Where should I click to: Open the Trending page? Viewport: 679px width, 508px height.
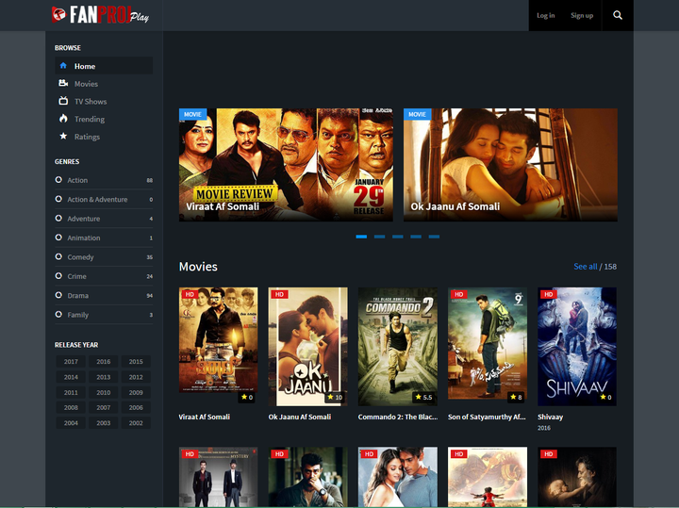[x=90, y=119]
